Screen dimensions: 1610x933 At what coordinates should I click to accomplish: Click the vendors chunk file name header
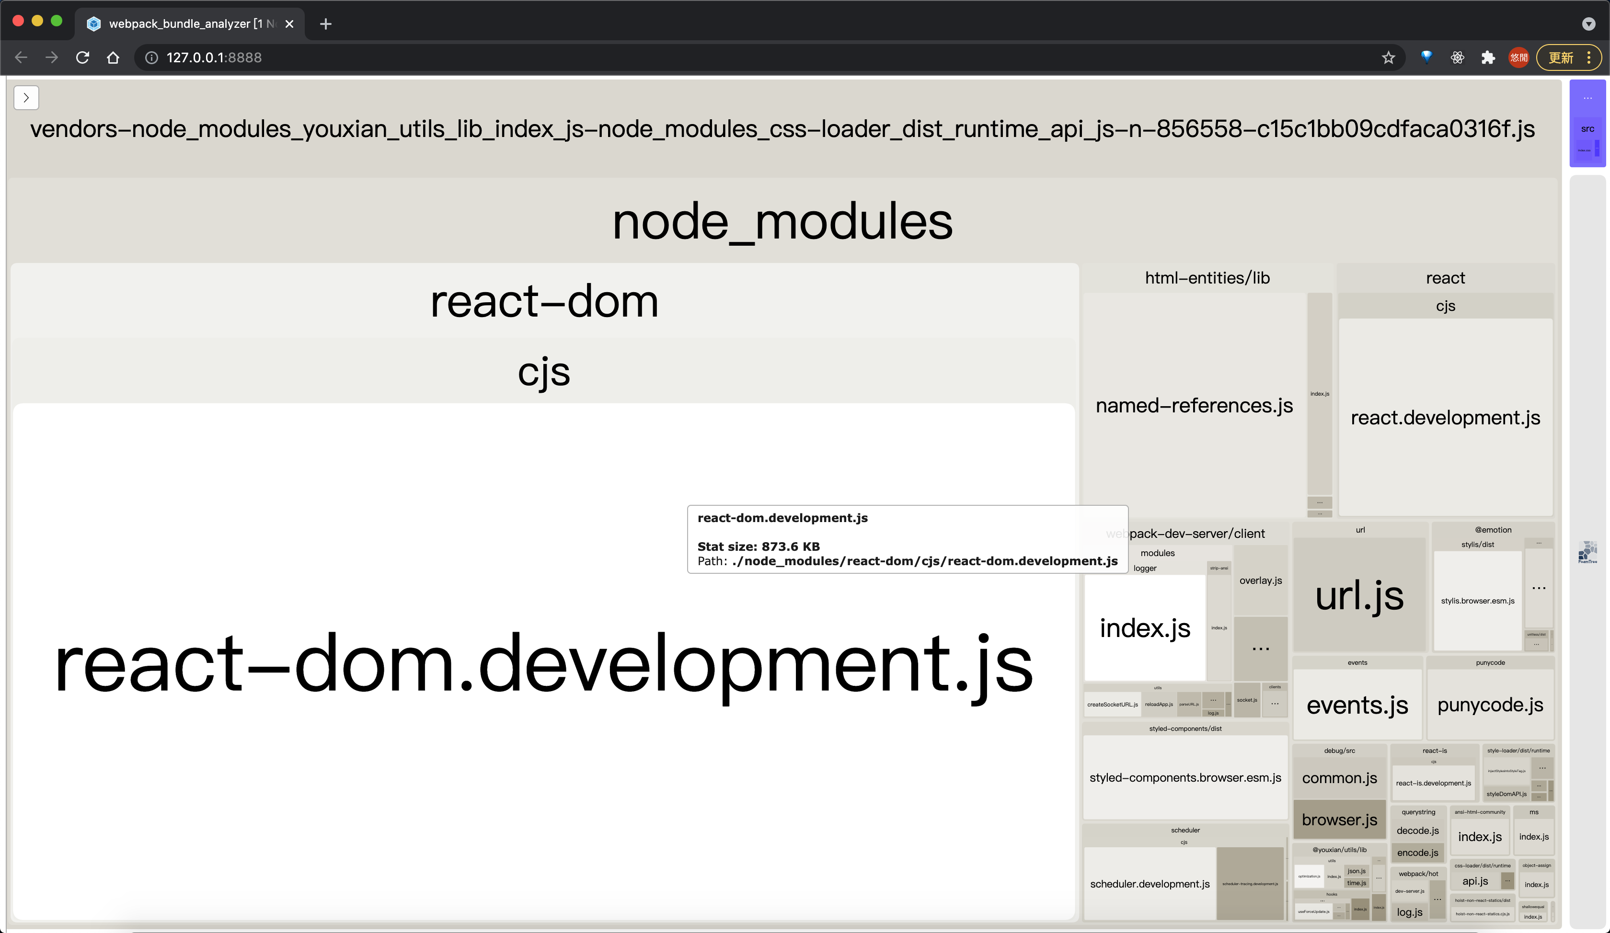pyautogui.click(x=782, y=129)
